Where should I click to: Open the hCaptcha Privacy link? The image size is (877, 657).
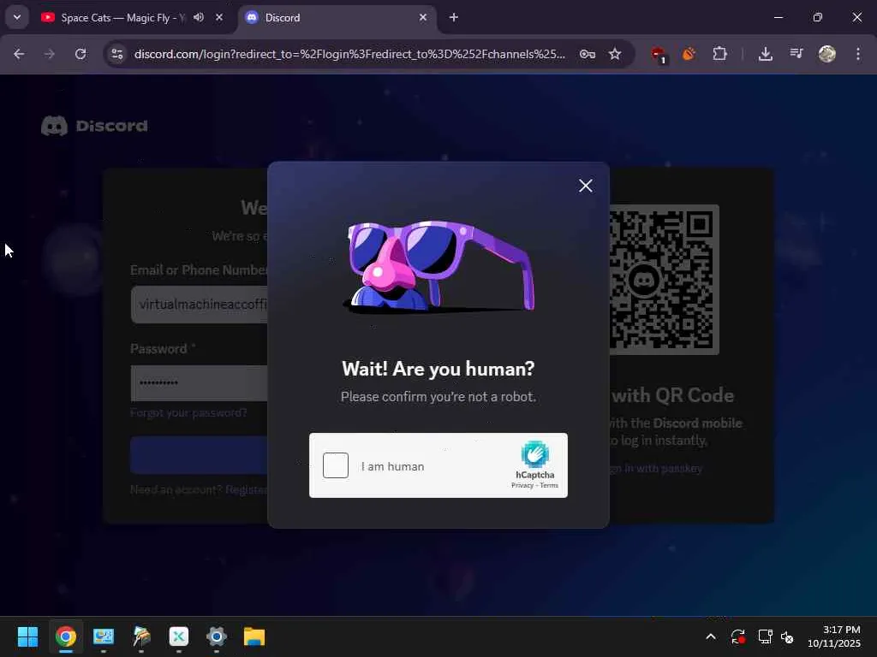pos(522,486)
